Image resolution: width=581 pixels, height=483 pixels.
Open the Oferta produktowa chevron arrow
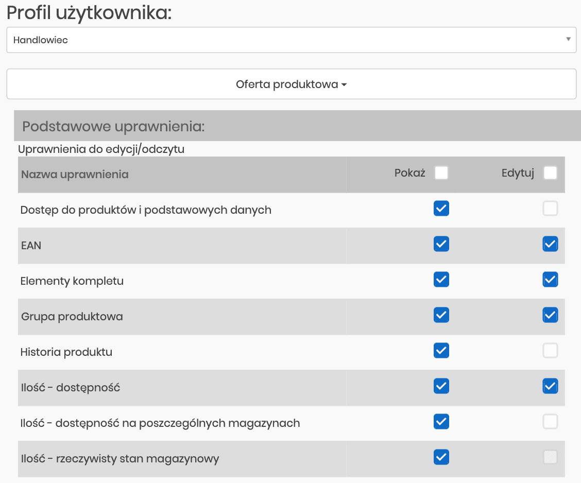(x=345, y=84)
